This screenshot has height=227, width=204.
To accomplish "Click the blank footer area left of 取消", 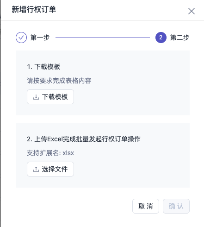I will (69, 206).
